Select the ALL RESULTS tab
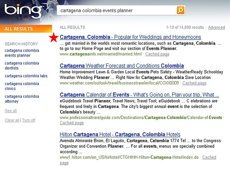Image resolution: width=230 pixels, height=172 pixels. (19, 29)
